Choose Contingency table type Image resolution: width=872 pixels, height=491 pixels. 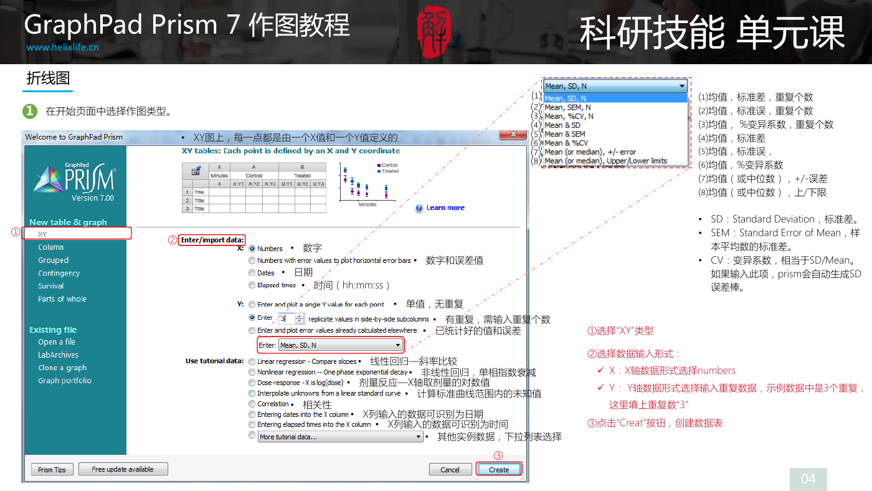click(59, 273)
